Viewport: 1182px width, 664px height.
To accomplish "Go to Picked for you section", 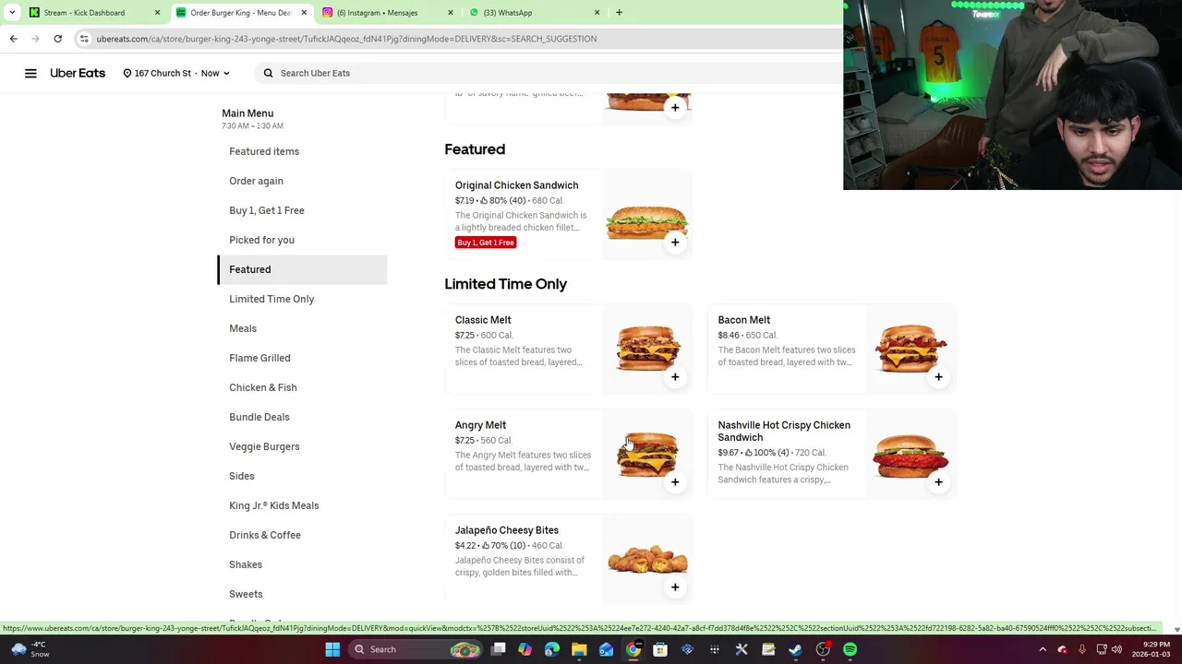I will click(x=261, y=240).
